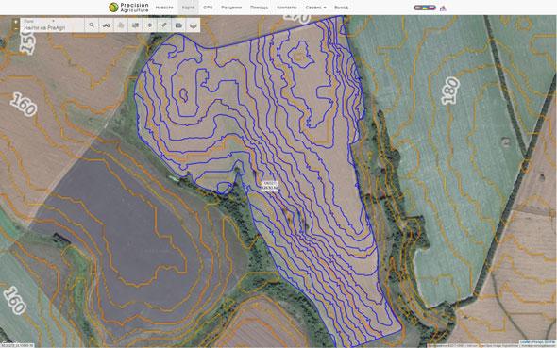Click the tractor machinery icon in the map toolbar
The width and height of the screenshot is (557, 348).
(107, 25)
